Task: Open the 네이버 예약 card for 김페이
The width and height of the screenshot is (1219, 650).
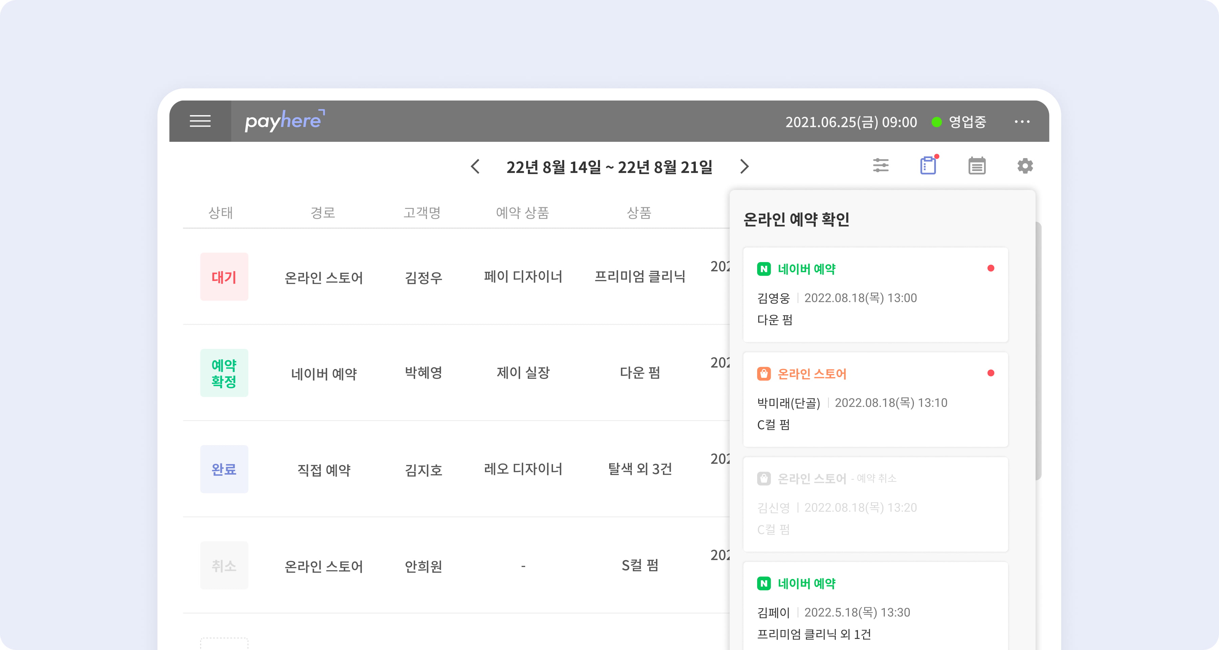Action: pyautogui.click(x=875, y=606)
